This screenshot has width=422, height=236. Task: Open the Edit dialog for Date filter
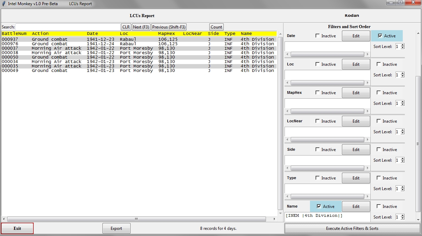click(356, 36)
